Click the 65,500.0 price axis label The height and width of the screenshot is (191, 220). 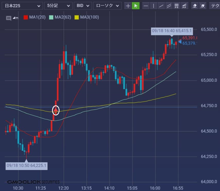coord(209,29)
